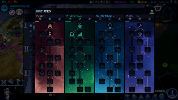The height and width of the screenshot is (100, 178).
Task: Click the wrench virtue in Industria
Action: tap(140, 26)
